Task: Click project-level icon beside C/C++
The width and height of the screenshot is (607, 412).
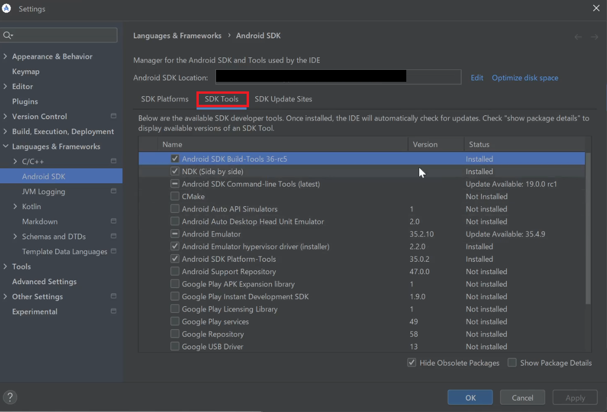Action: coord(113,161)
